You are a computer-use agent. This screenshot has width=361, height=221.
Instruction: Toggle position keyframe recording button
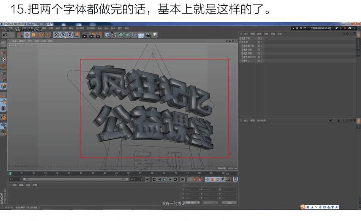[x=207, y=179]
